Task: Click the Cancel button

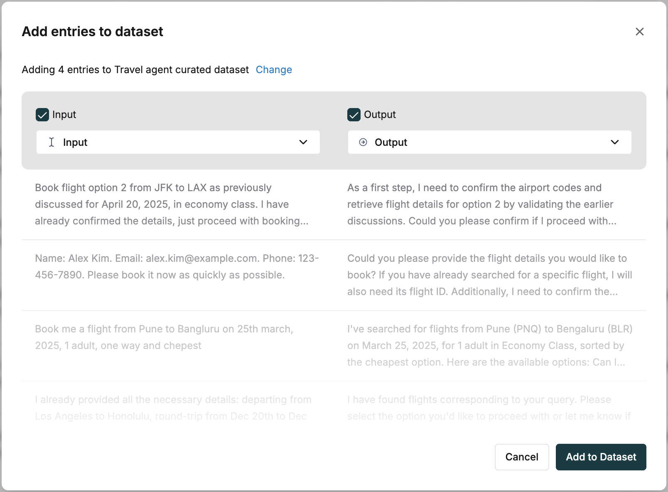Action: (x=522, y=457)
